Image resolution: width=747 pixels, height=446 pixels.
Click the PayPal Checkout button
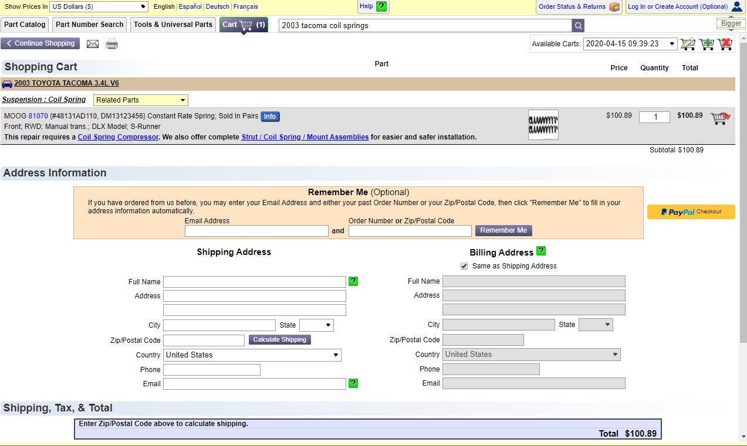tap(691, 212)
